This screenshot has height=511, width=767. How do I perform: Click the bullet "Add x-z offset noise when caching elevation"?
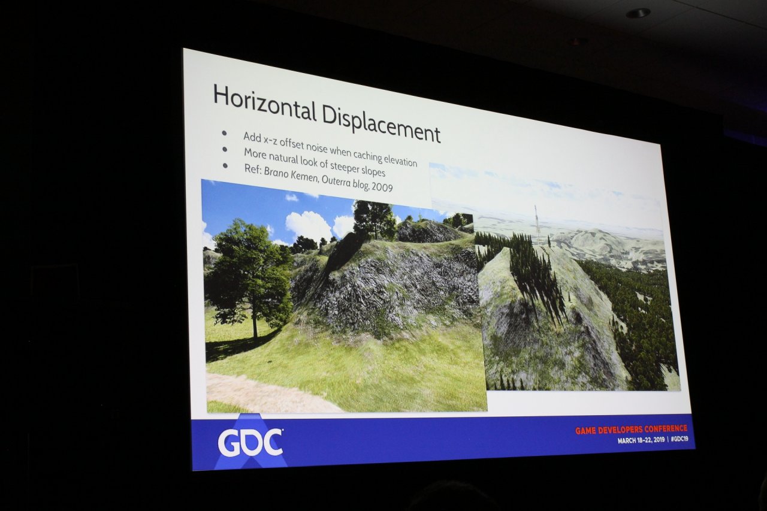pyautogui.click(x=330, y=149)
